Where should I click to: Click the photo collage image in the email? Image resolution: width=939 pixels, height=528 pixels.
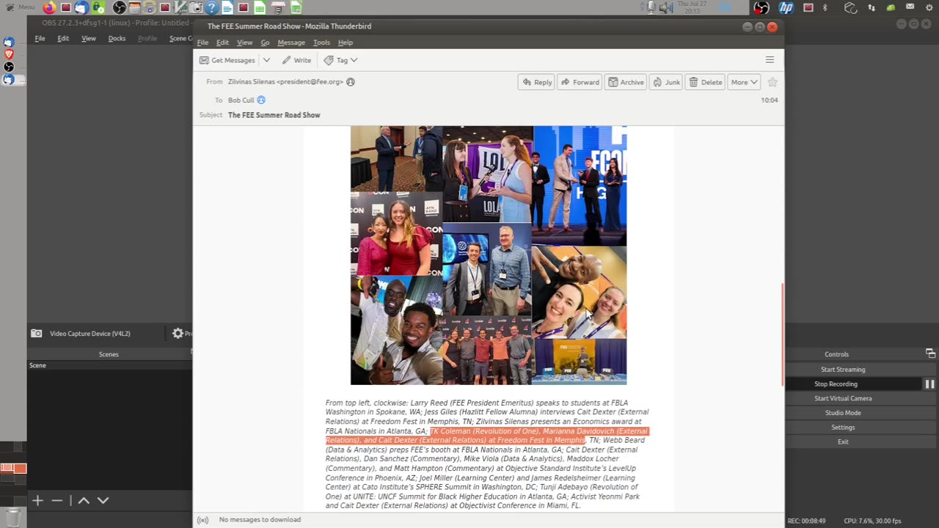coord(489,255)
